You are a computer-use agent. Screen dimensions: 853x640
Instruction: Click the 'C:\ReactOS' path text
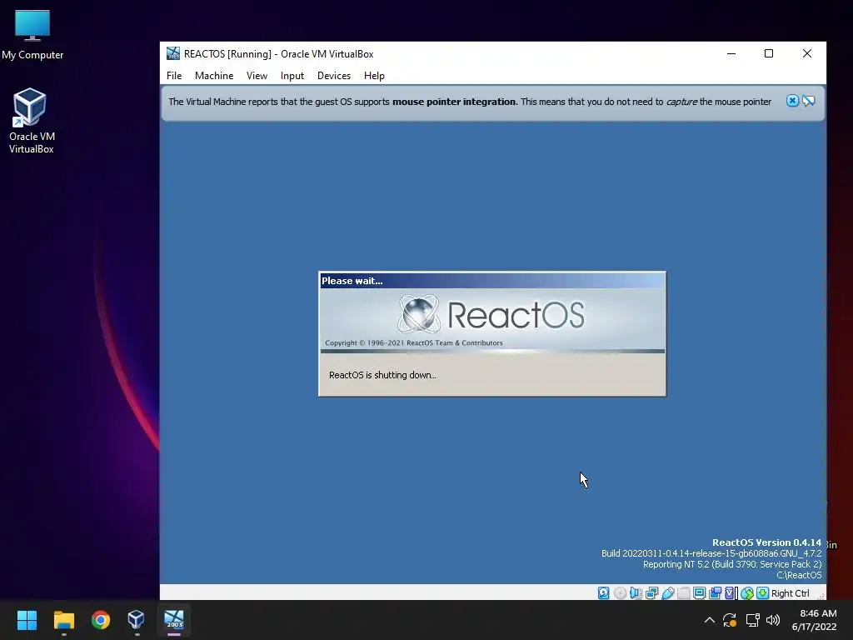pos(799,575)
